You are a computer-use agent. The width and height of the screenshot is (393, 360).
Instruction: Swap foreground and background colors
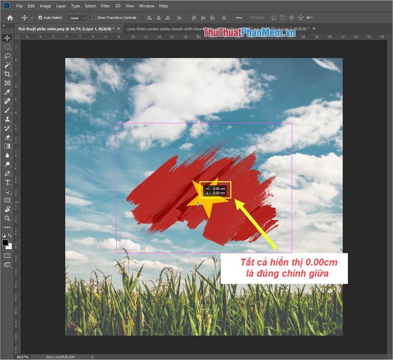coord(10,236)
